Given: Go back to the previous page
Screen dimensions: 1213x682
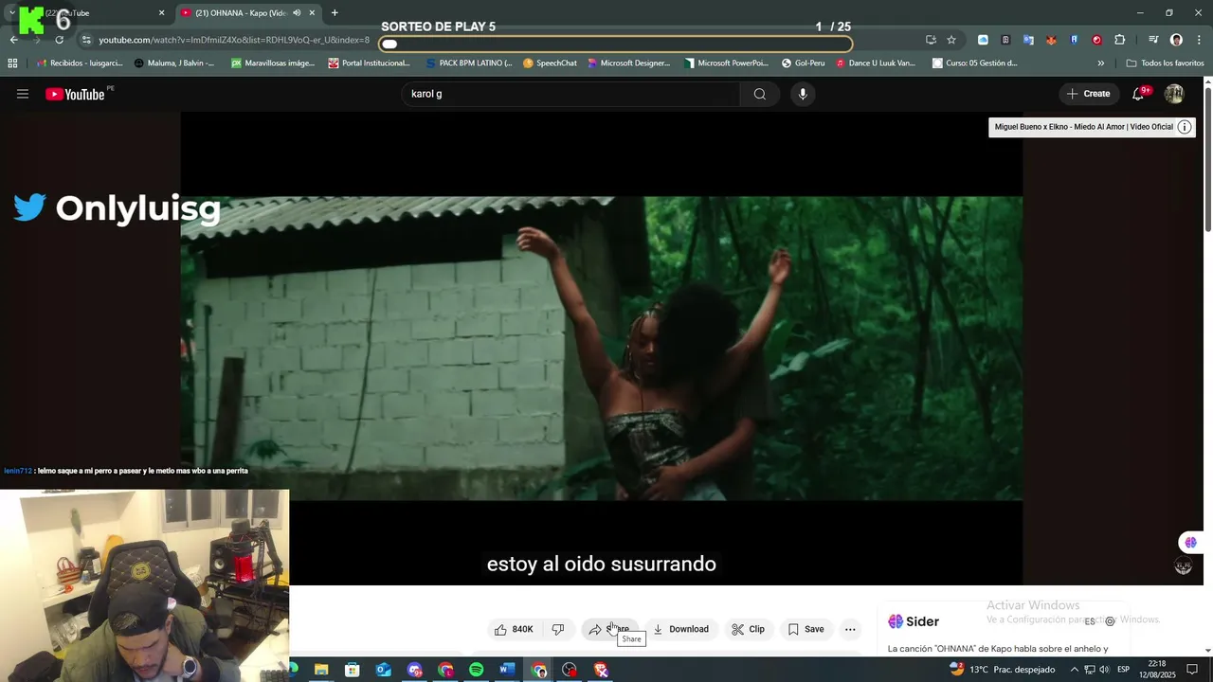Looking at the screenshot, I should (x=13, y=40).
